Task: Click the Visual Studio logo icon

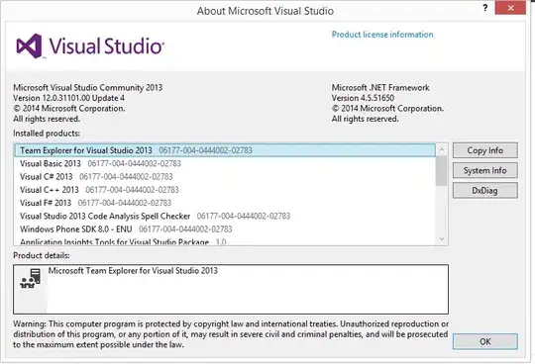Action: (30, 45)
